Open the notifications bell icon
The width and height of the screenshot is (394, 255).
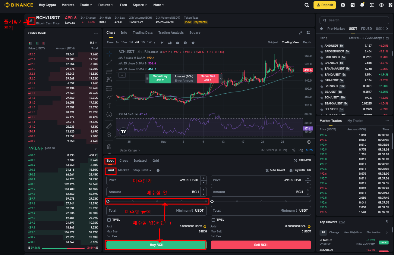click(x=362, y=5)
